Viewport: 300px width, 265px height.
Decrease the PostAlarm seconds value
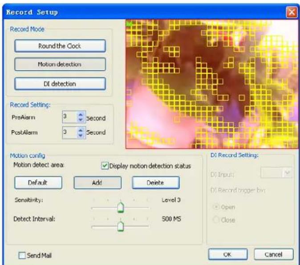point(81,135)
